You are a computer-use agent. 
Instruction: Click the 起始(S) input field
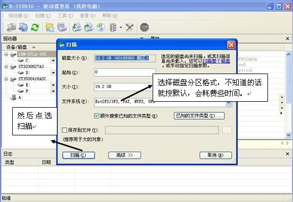click(125, 72)
